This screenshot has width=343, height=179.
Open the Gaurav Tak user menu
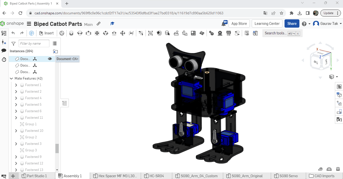coord(327,24)
